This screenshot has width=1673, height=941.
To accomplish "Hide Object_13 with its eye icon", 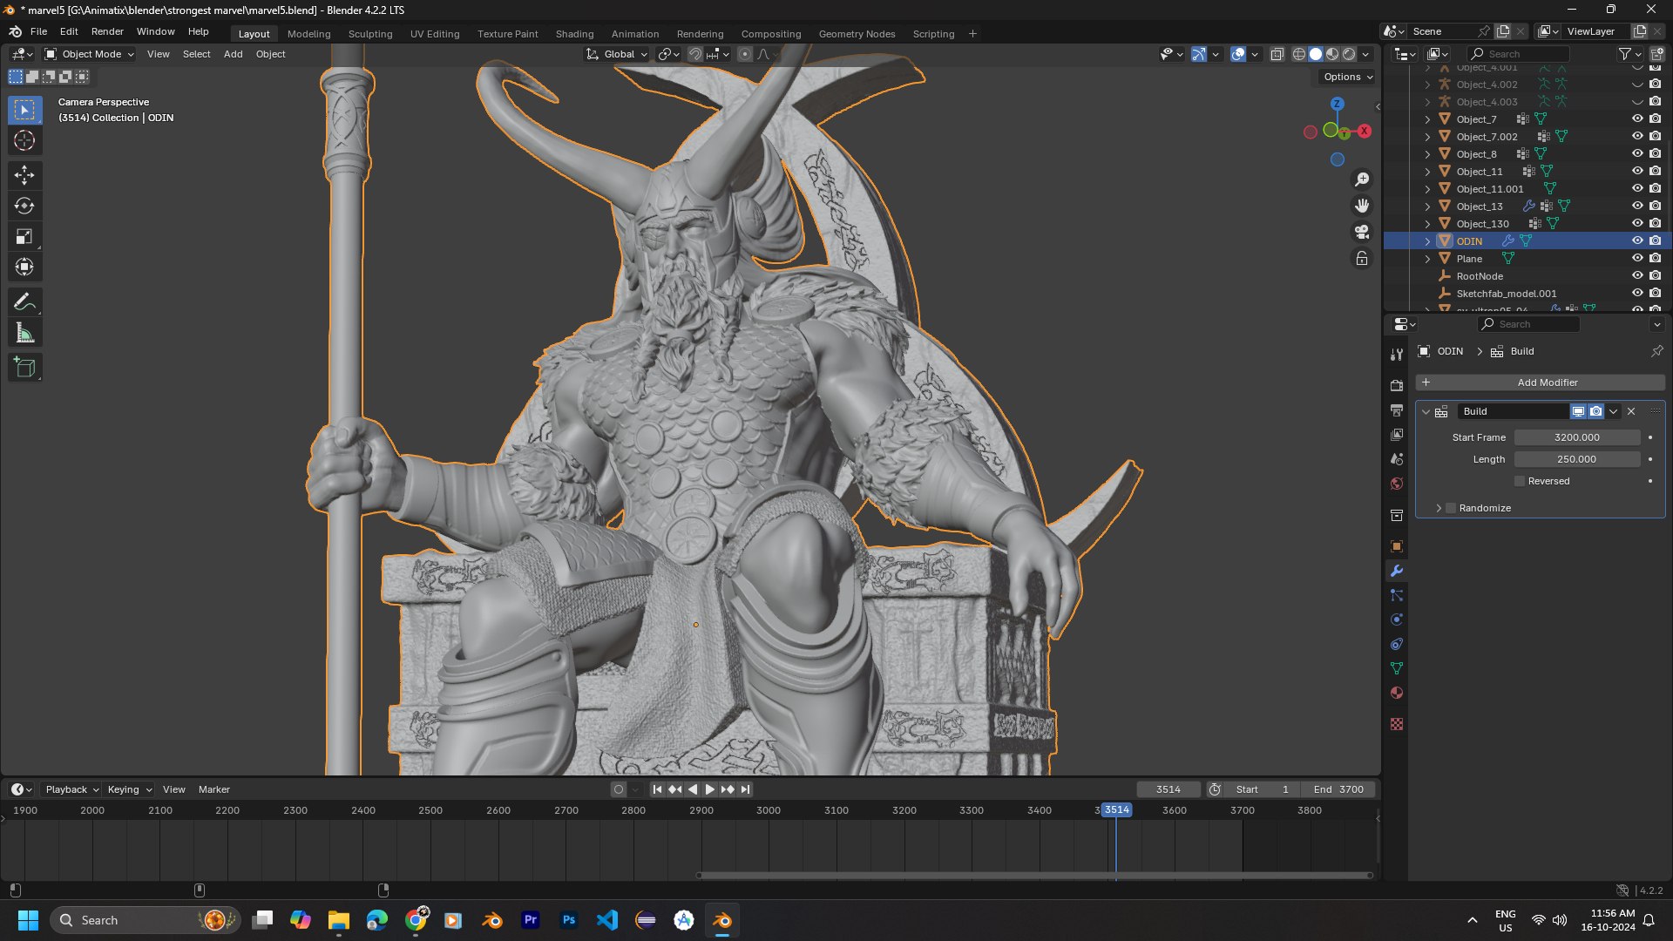I will point(1637,206).
